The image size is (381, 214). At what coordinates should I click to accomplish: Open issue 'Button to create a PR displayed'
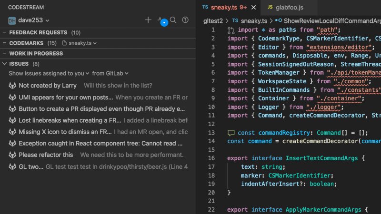98,109
